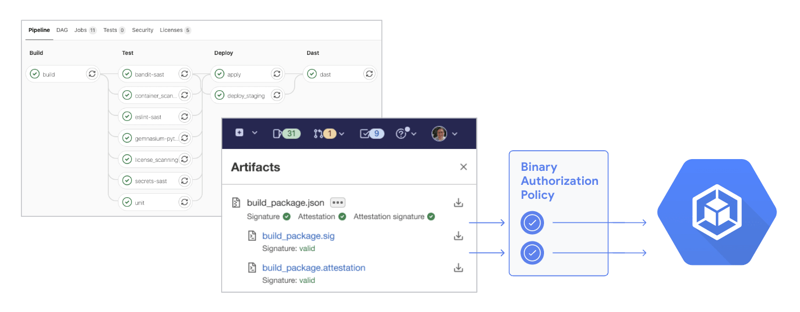Click the Binary Authorization Policy title

[x=560, y=181]
